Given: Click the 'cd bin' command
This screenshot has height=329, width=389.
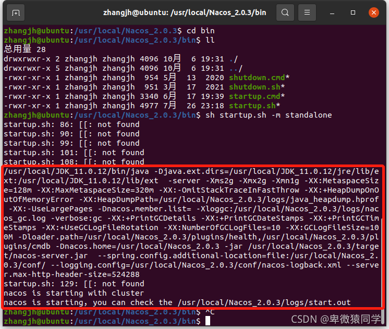Looking at the screenshot, I should pyautogui.click(x=200, y=31).
